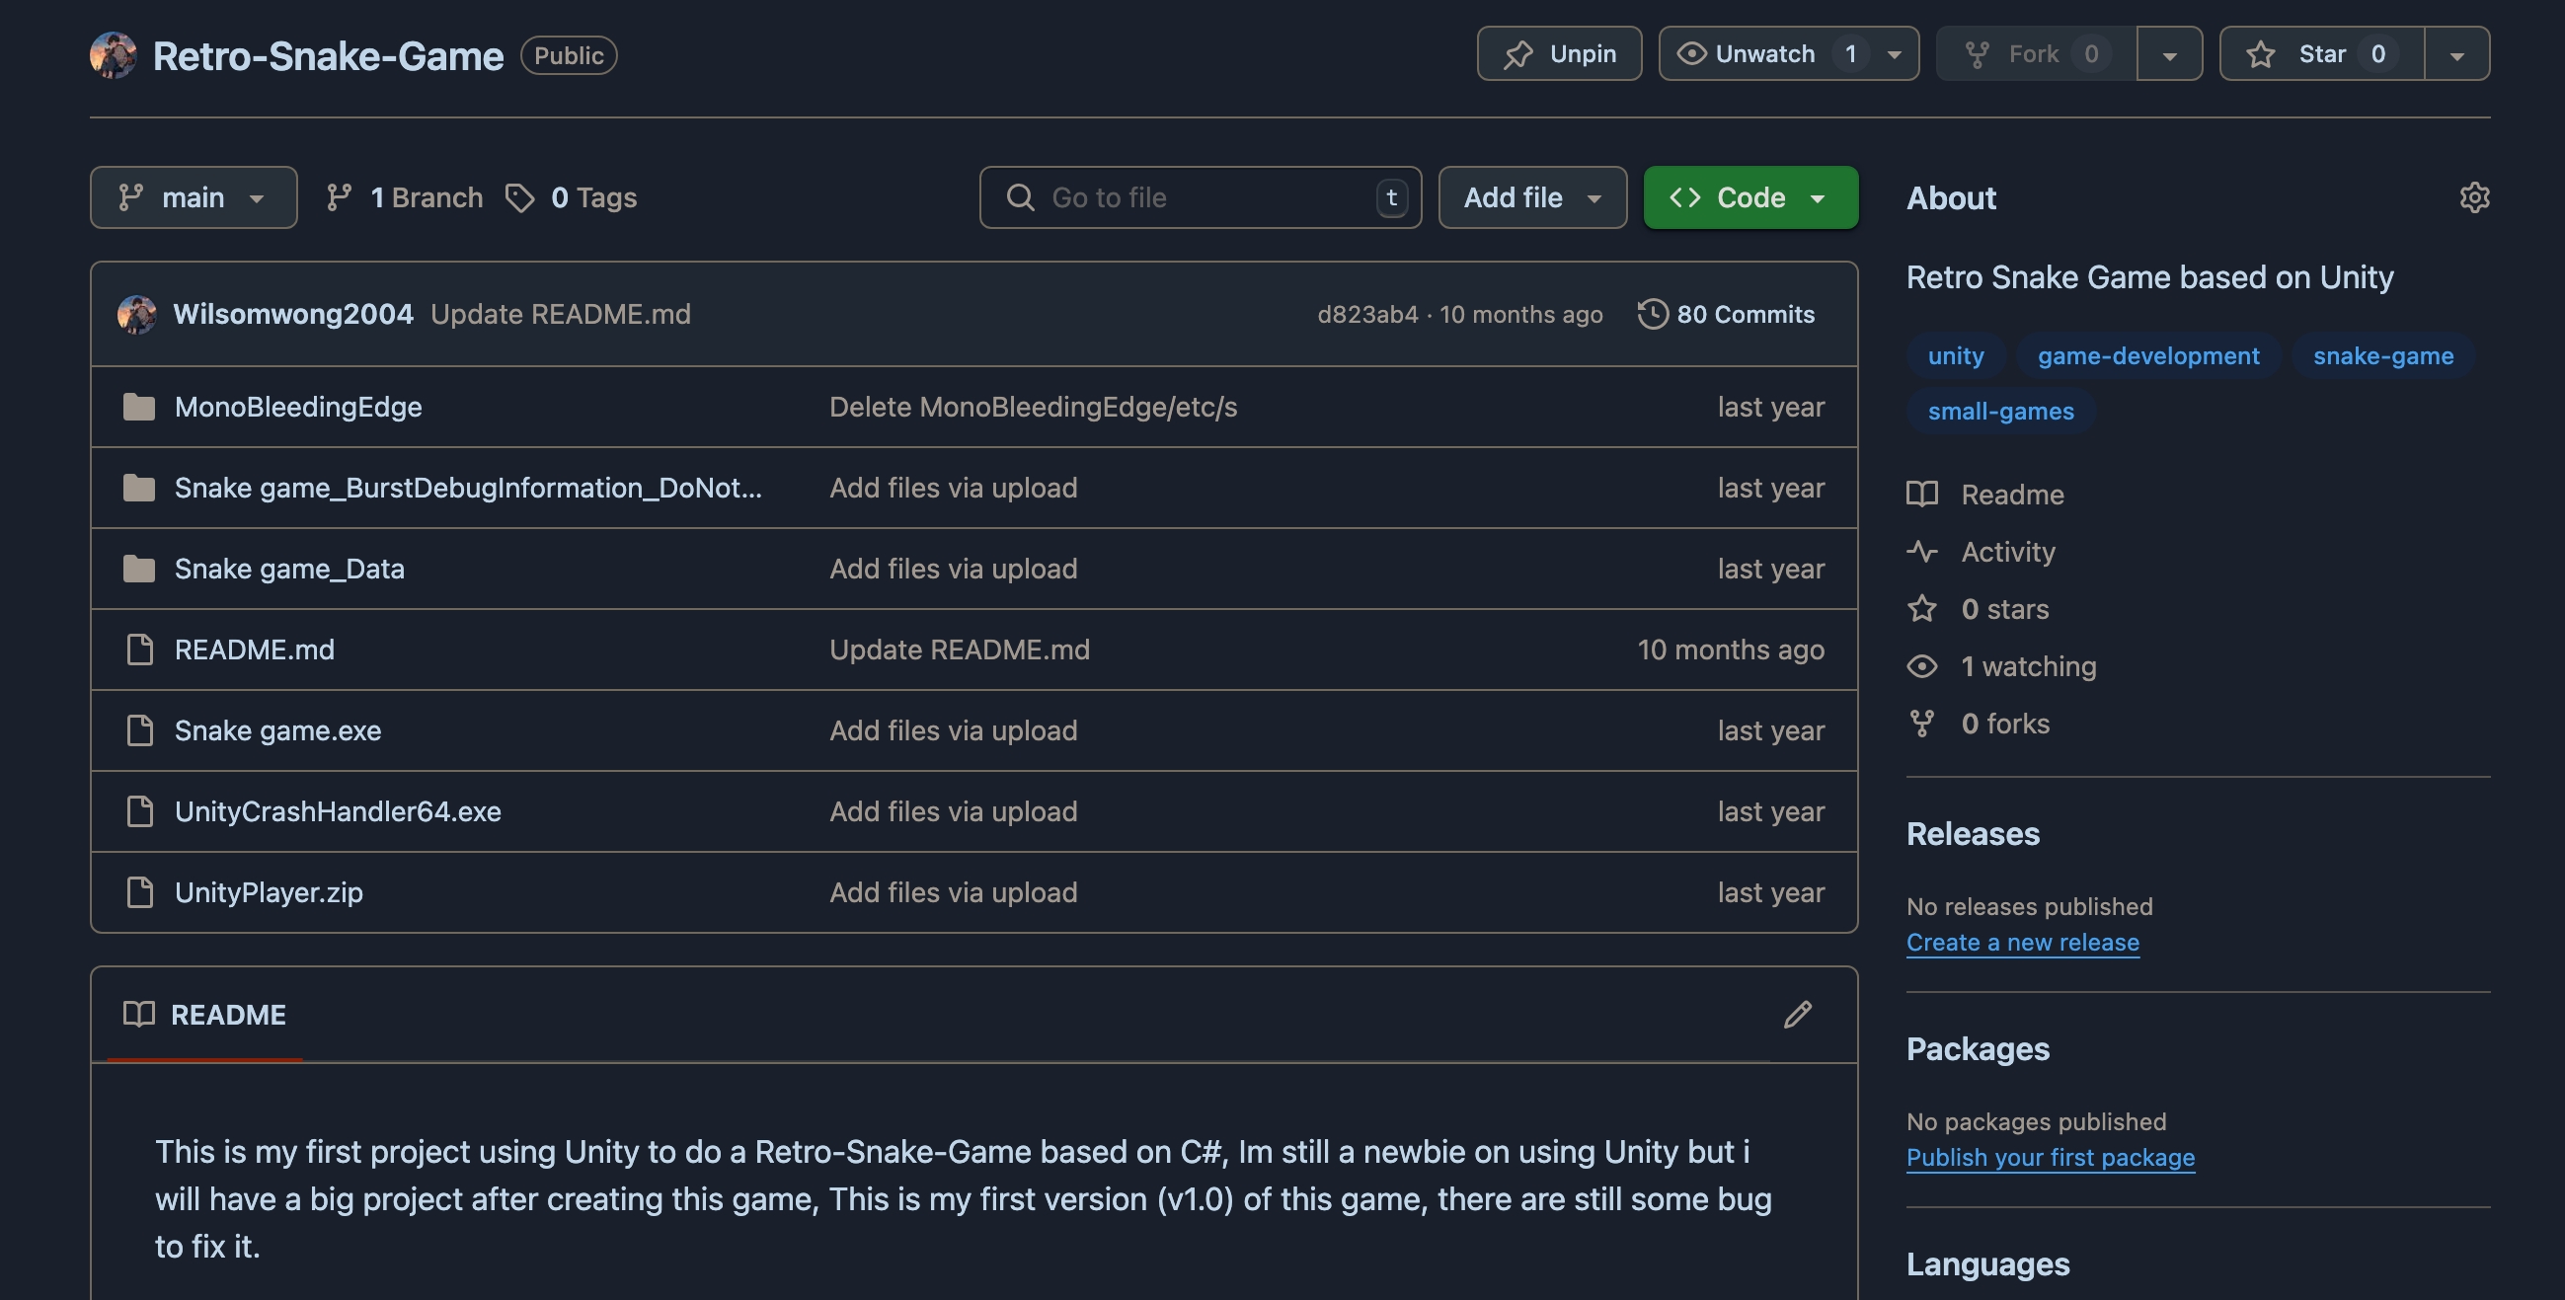The height and width of the screenshot is (1300, 2565).
Task: Click the Packages heading link
Action: click(1978, 1048)
